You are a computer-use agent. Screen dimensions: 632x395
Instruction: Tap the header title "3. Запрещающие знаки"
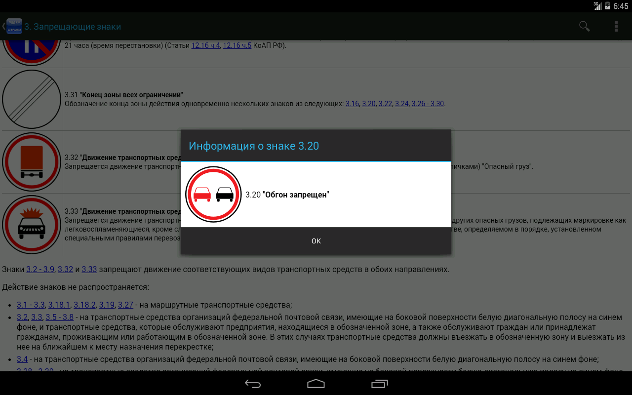pyautogui.click(x=73, y=27)
